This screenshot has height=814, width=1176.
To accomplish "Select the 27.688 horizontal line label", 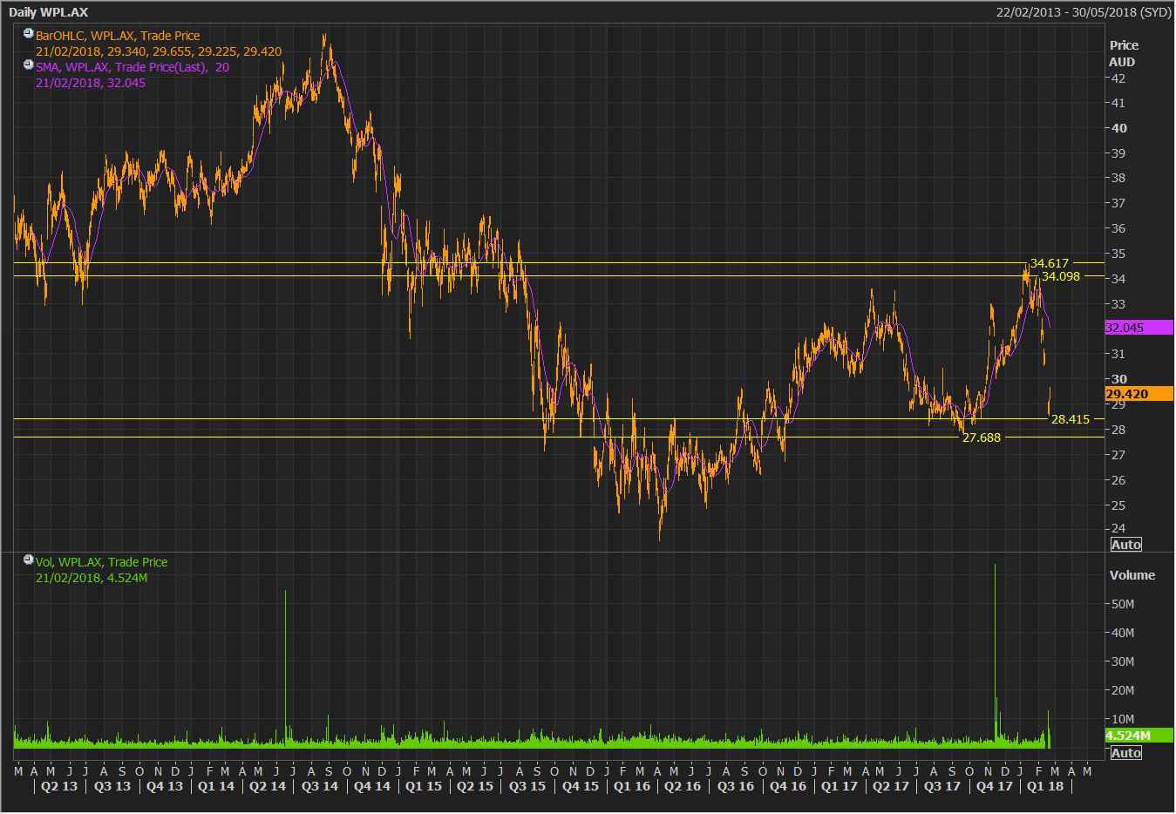I will [981, 438].
